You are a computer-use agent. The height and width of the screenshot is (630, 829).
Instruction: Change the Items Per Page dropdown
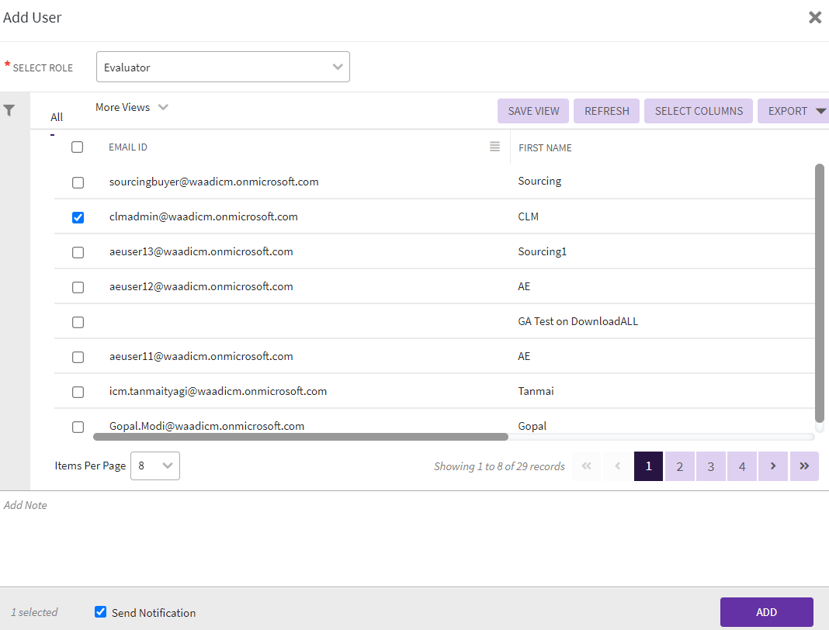155,466
